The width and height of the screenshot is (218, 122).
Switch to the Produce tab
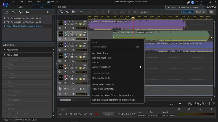point(62,7)
